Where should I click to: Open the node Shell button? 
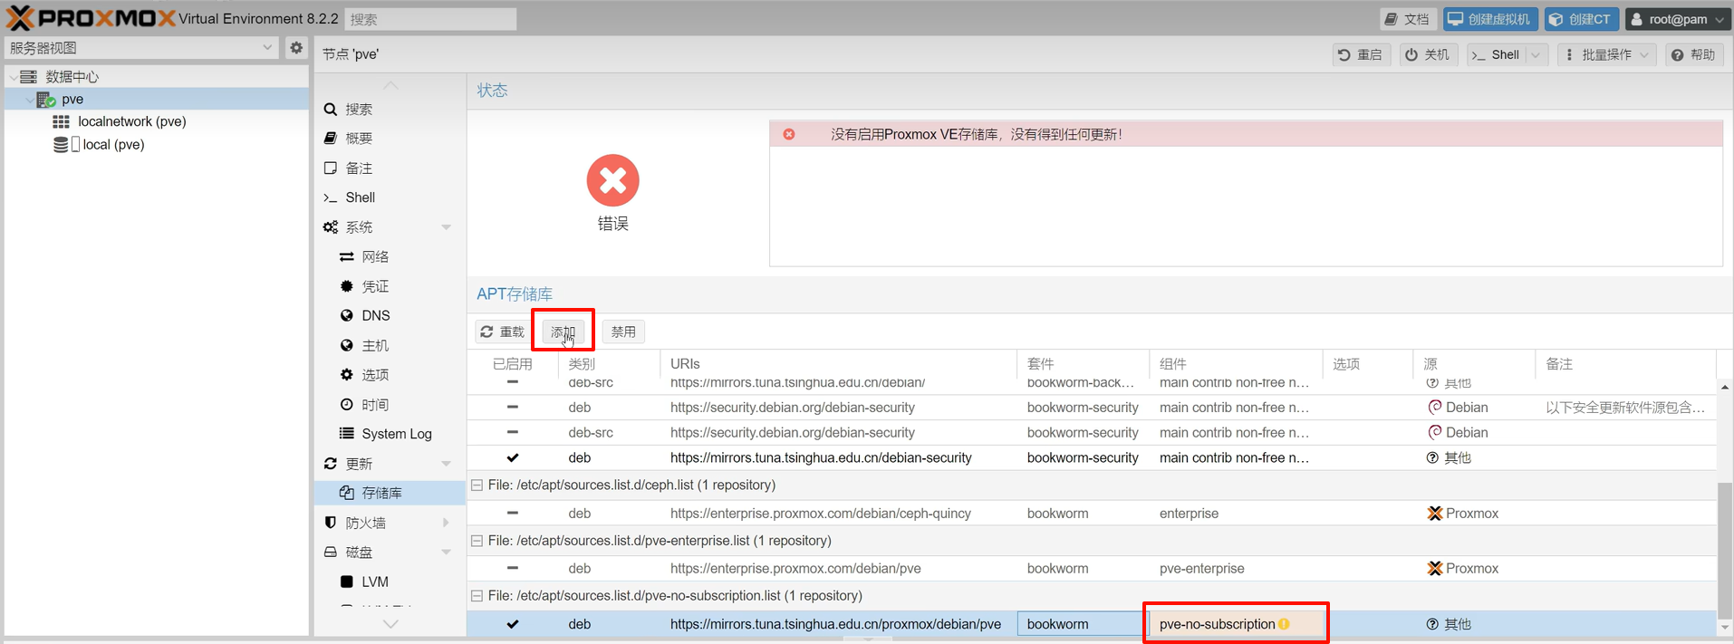click(x=1497, y=55)
